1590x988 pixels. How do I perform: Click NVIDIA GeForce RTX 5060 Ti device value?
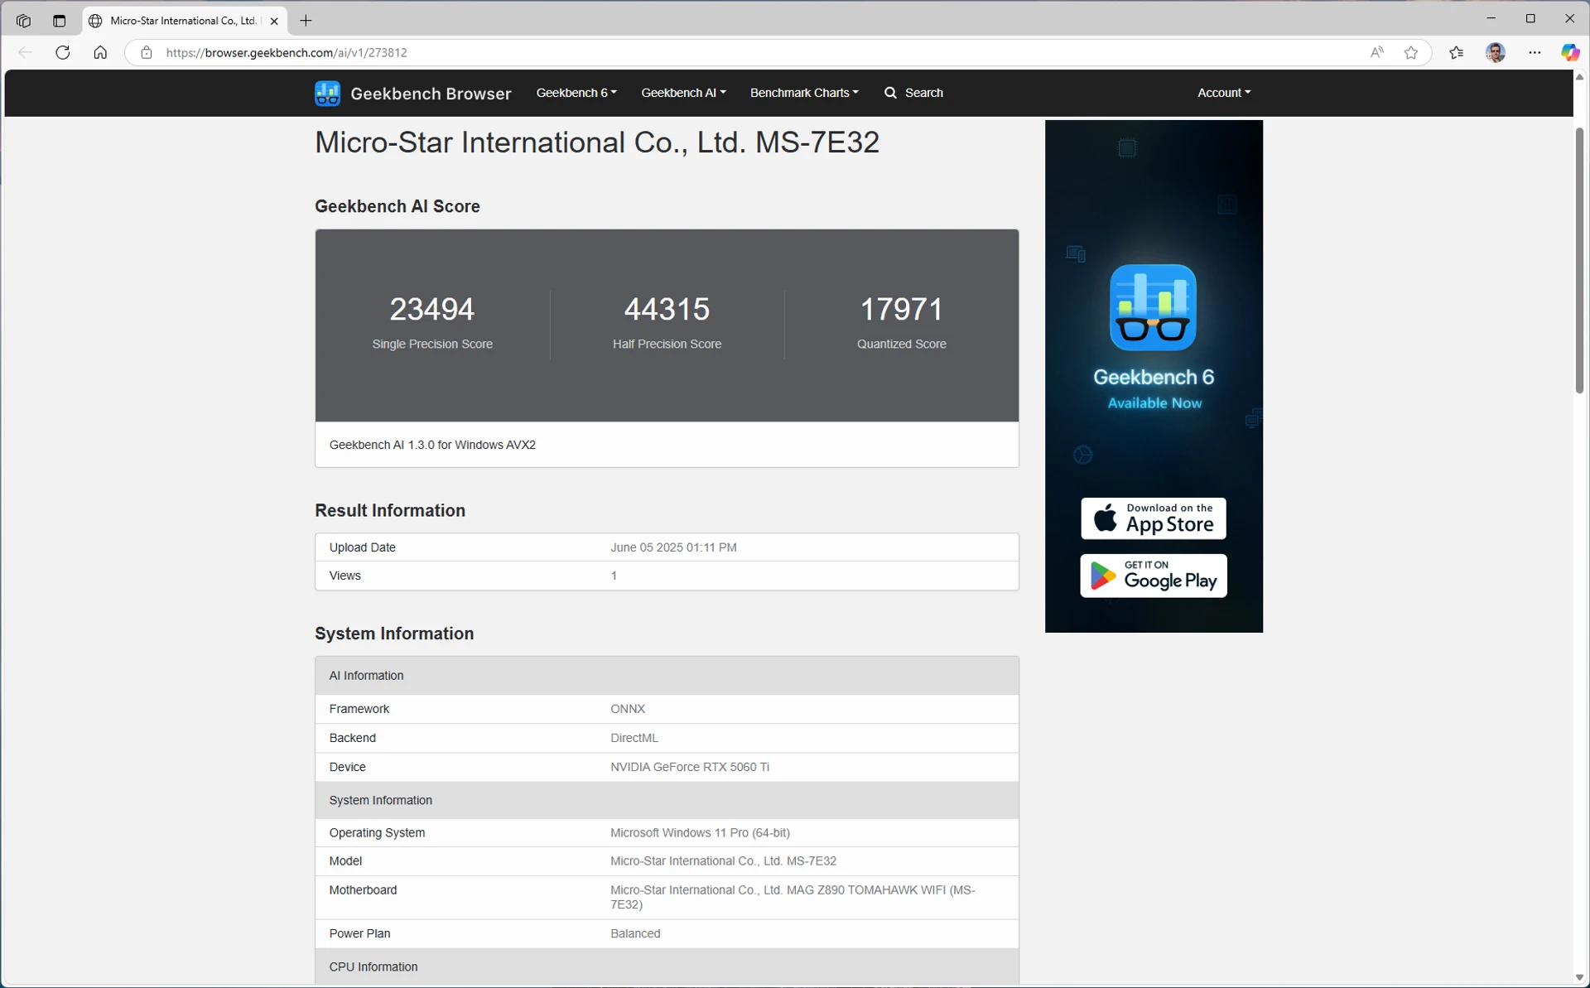coord(690,767)
